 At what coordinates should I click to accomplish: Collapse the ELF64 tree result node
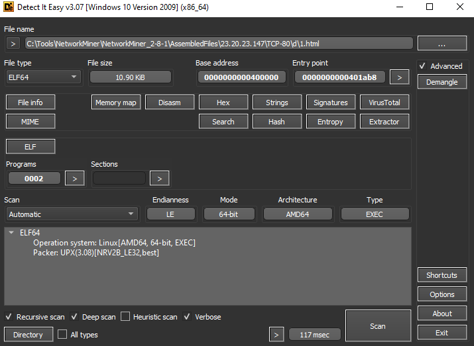(12, 233)
